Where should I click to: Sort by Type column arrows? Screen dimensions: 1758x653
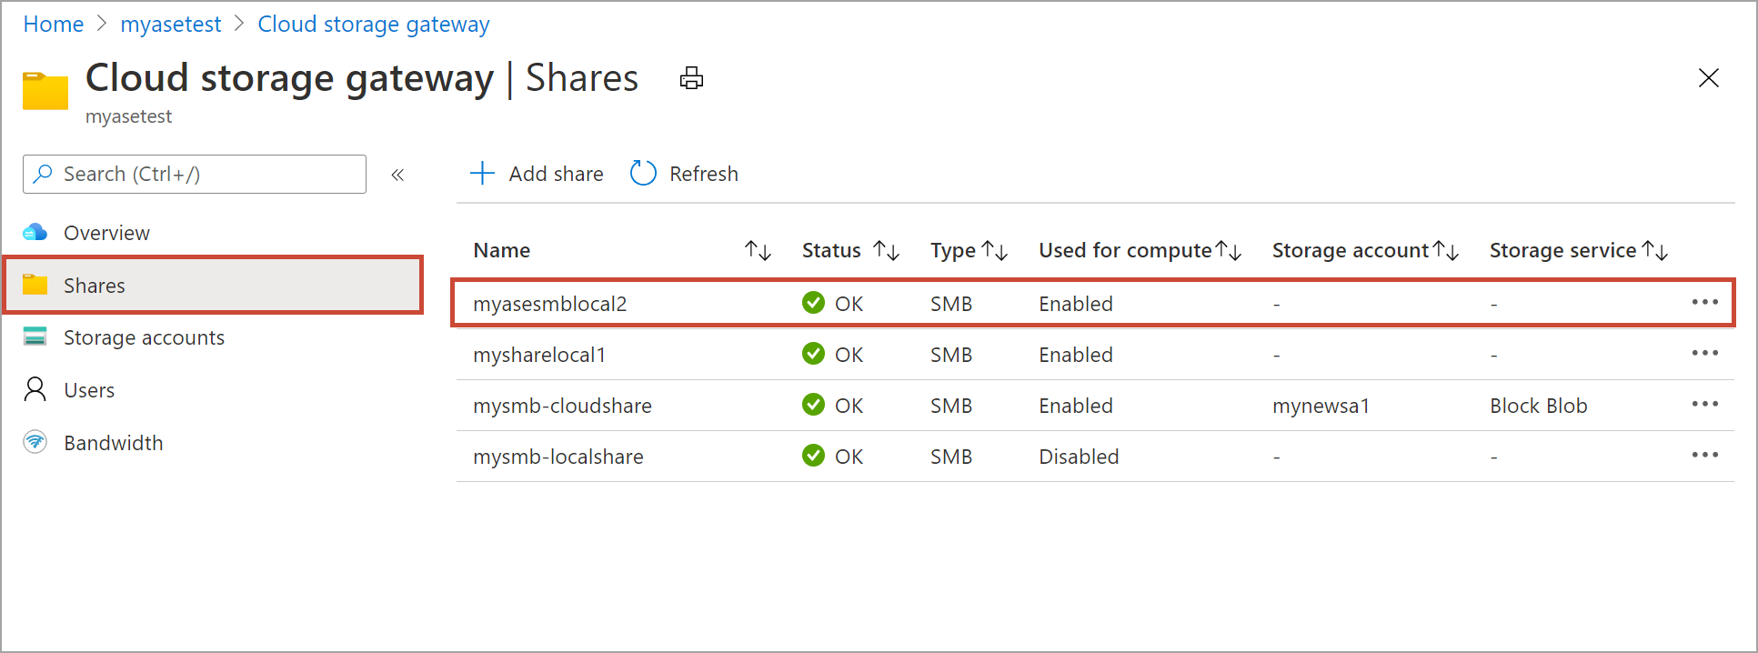[995, 250]
